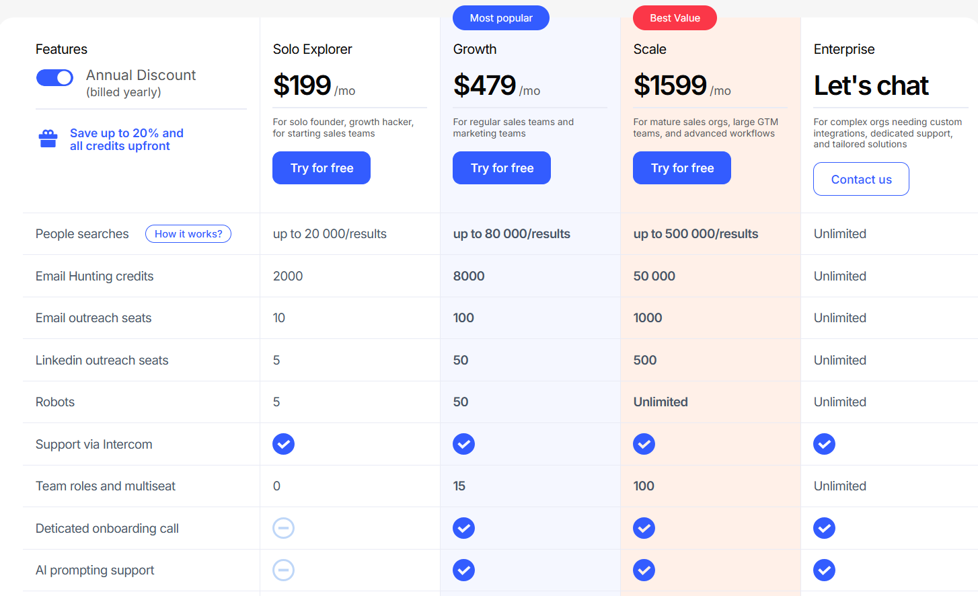Click Scale's Support via Intercom checkmark
The height and width of the screenshot is (596, 978).
click(644, 444)
